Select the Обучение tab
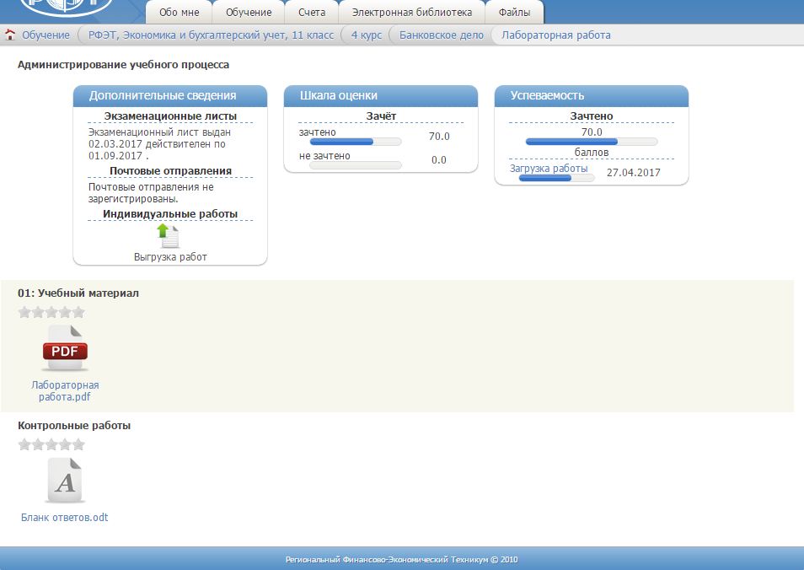Image resolution: width=804 pixels, height=570 pixels. pos(249,13)
